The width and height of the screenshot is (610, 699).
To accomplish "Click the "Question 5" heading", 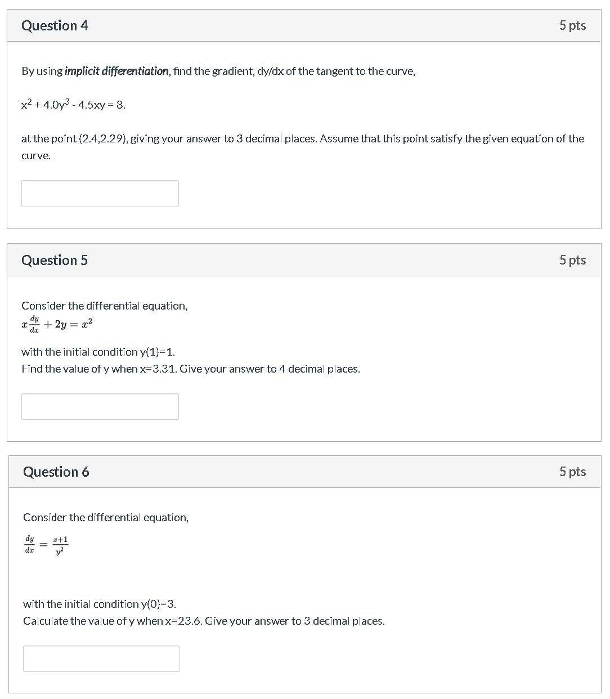I will coord(55,260).
